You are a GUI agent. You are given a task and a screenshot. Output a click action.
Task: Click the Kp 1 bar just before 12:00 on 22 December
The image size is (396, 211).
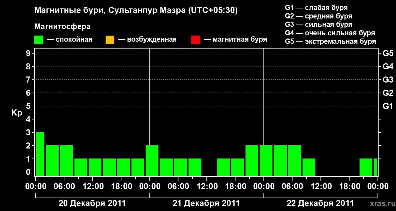309,167
